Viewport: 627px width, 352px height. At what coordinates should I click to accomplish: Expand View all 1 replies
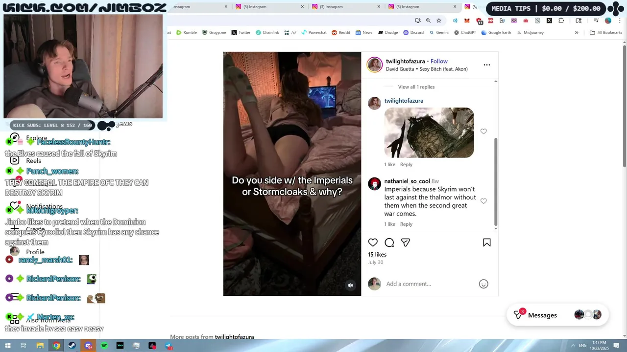tap(416, 87)
